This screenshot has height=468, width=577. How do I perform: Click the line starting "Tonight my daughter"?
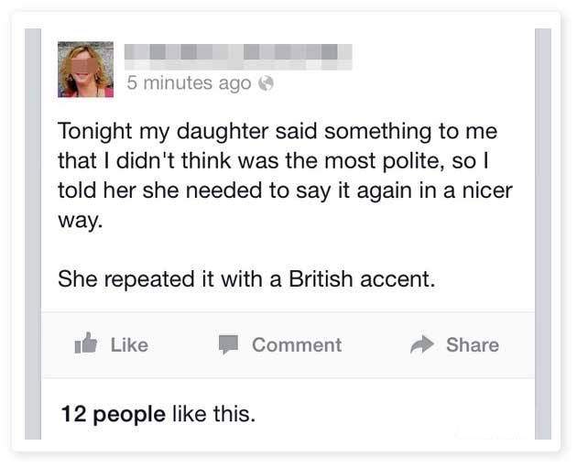pyautogui.click(x=277, y=132)
